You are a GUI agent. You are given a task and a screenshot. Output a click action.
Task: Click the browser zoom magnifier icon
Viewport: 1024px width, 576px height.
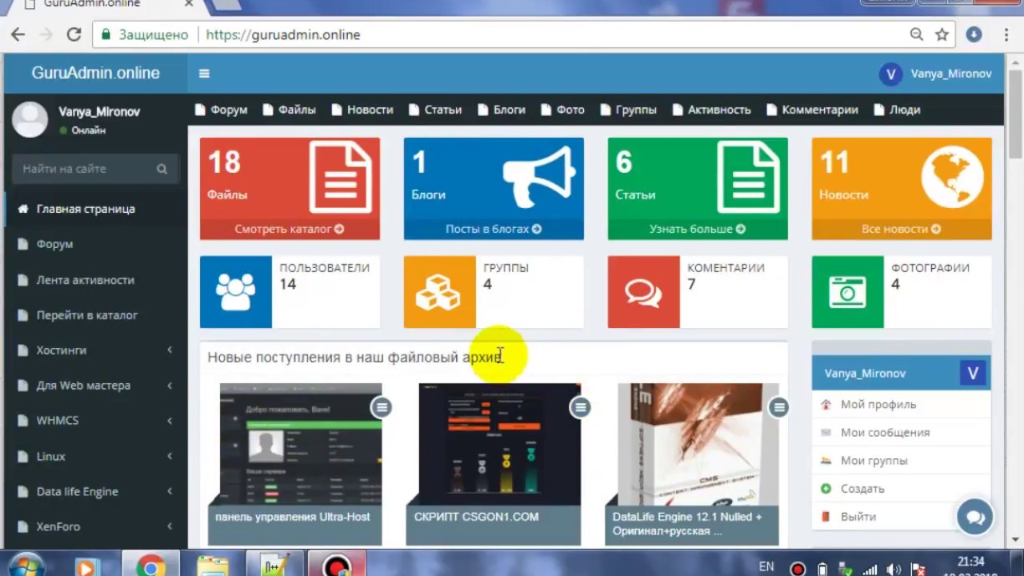click(x=917, y=34)
